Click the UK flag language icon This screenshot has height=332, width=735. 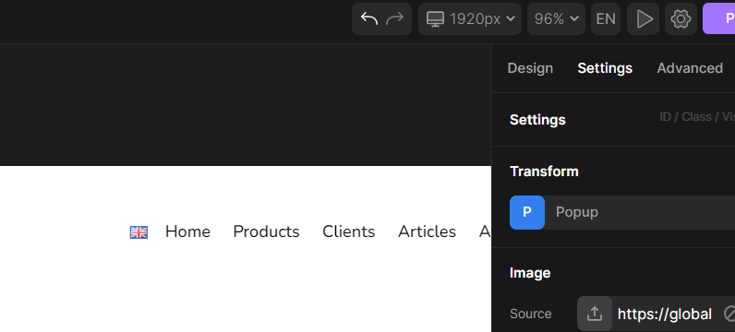click(139, 232)
